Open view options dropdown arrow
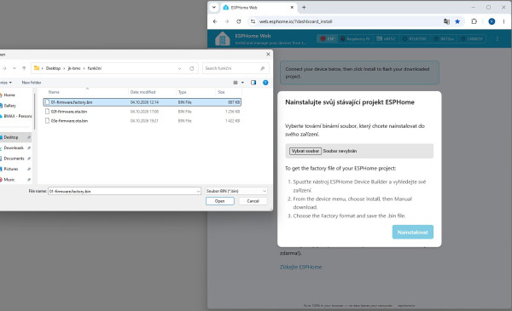Viewport: 512px width, 311px height. [242, 83]
